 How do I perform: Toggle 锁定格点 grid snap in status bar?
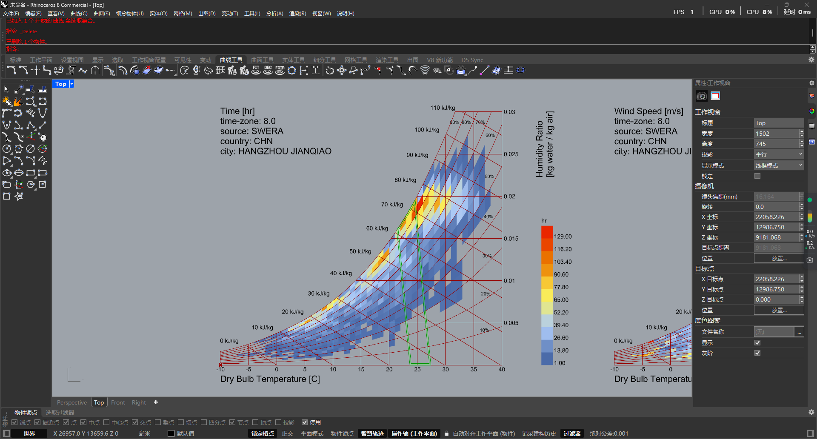tap(263, 433)
